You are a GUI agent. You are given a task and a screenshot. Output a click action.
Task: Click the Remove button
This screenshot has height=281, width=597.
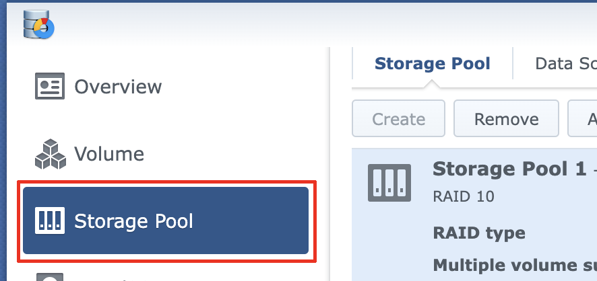(506, 120)
